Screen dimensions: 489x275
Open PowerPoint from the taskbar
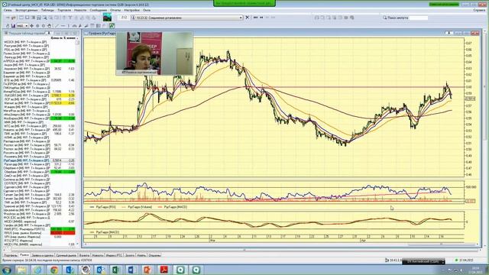tap(147, 270)
